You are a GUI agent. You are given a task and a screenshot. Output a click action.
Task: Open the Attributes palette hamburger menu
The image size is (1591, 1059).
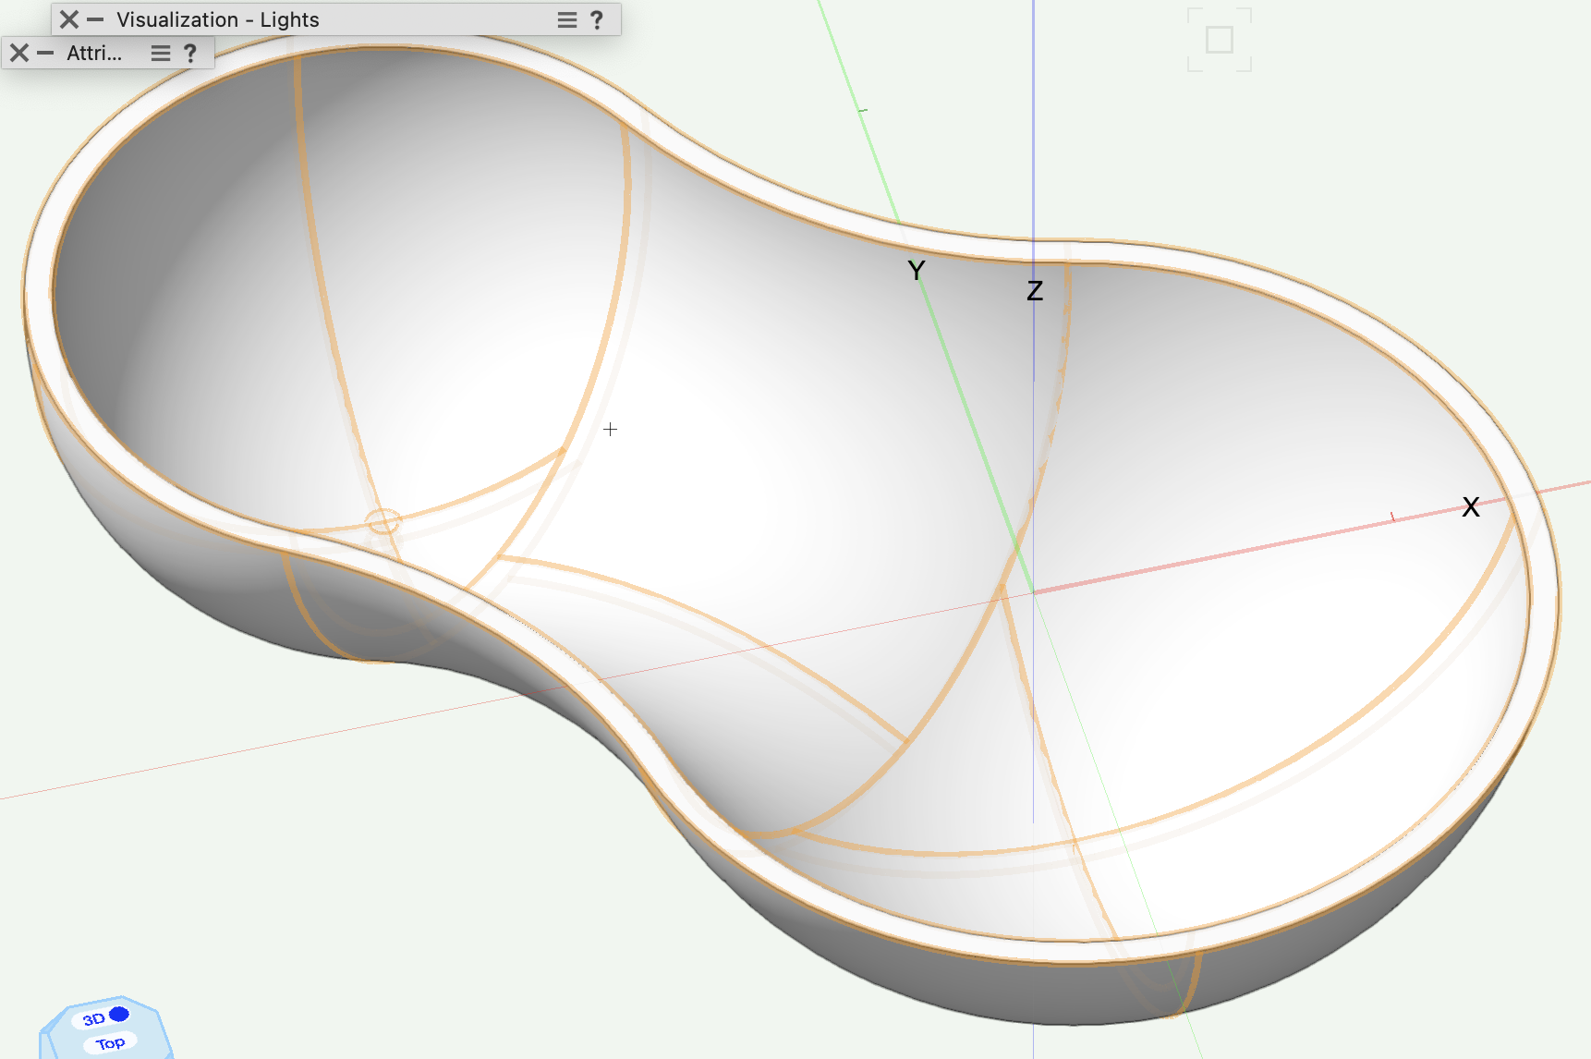point(161,54)
